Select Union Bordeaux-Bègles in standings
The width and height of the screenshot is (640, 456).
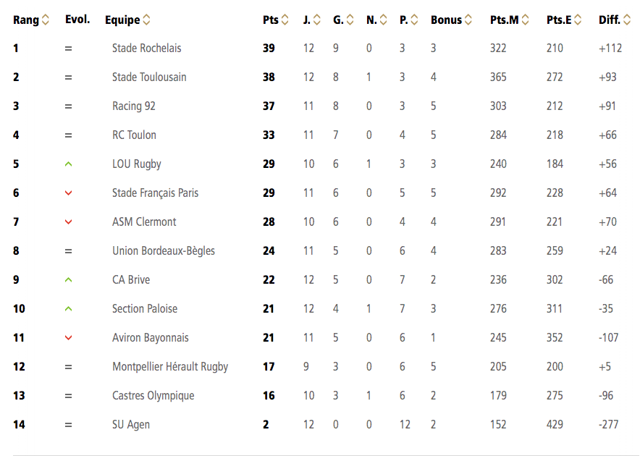coord(164,250)
